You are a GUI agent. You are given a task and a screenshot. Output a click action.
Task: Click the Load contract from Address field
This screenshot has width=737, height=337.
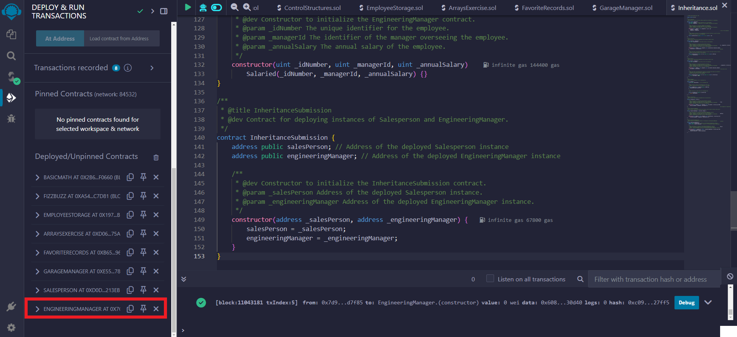coord(122,38)
